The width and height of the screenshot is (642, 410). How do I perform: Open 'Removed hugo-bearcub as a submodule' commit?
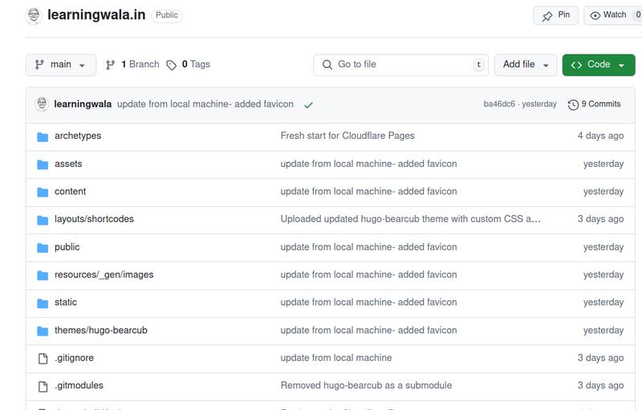(x=366, y=385)
